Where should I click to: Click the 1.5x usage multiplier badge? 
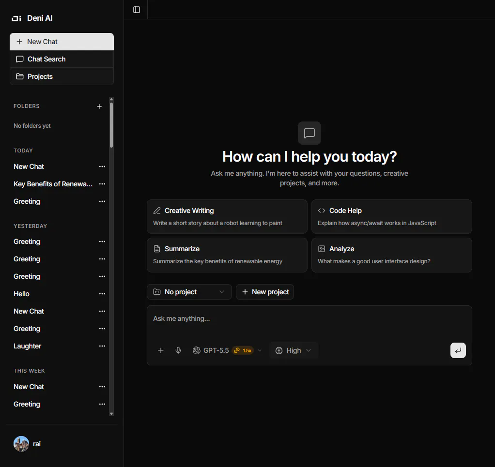[243, 350]
